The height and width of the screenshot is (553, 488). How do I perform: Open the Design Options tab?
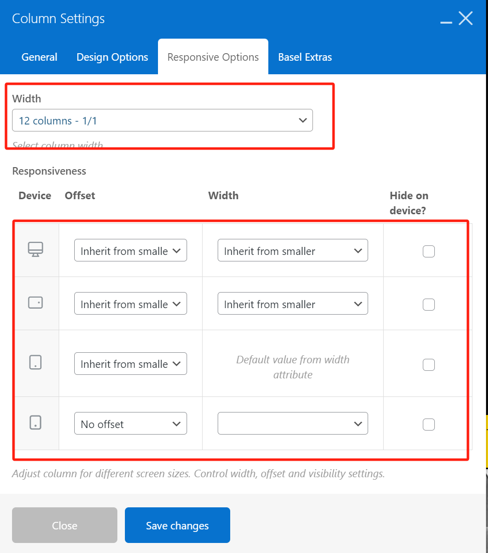112,57
